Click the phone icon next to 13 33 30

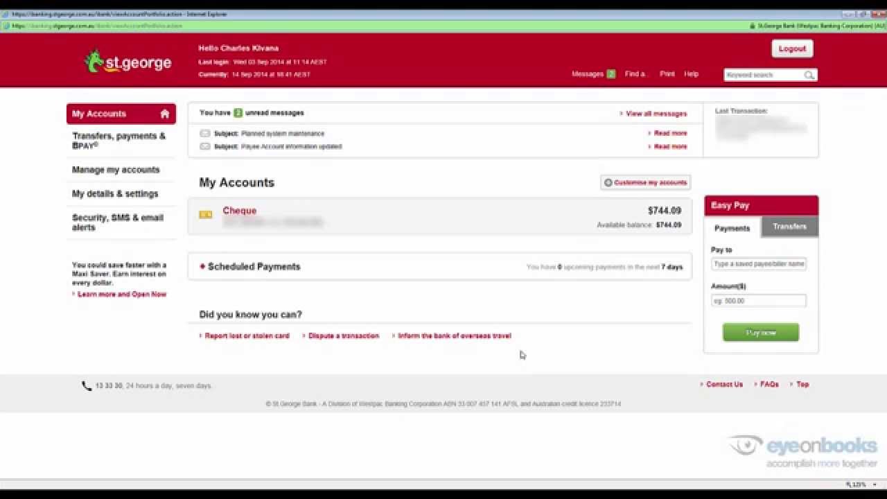(87, 385)
